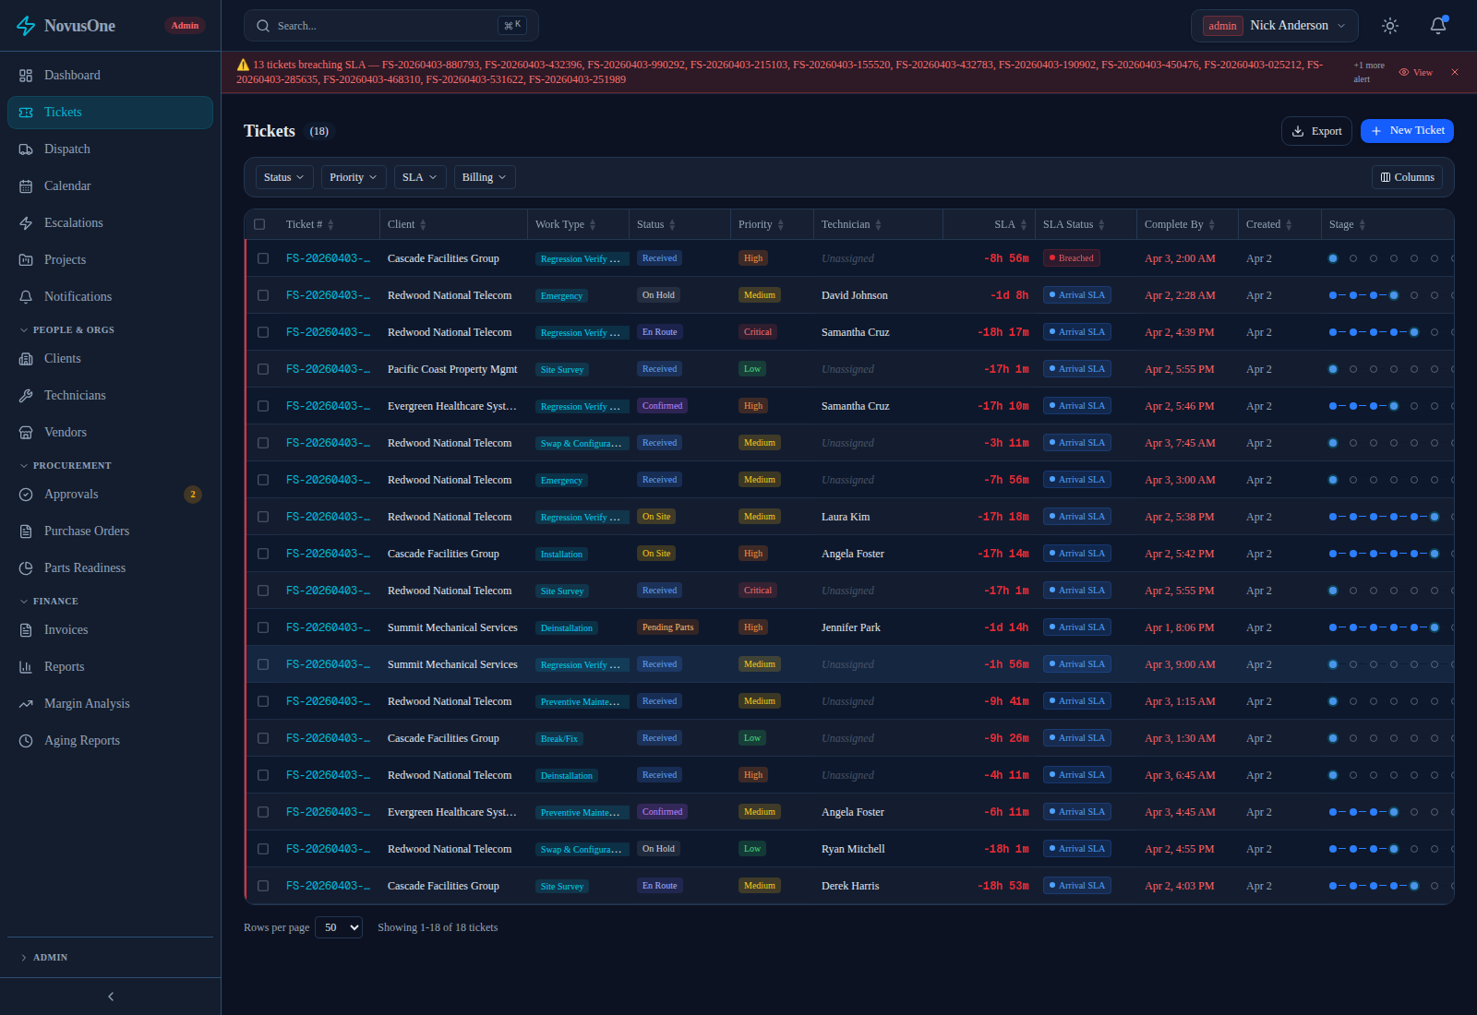
Task: Click the Dispatch truck icon in the sidebar
Action: tap(26, 149)
